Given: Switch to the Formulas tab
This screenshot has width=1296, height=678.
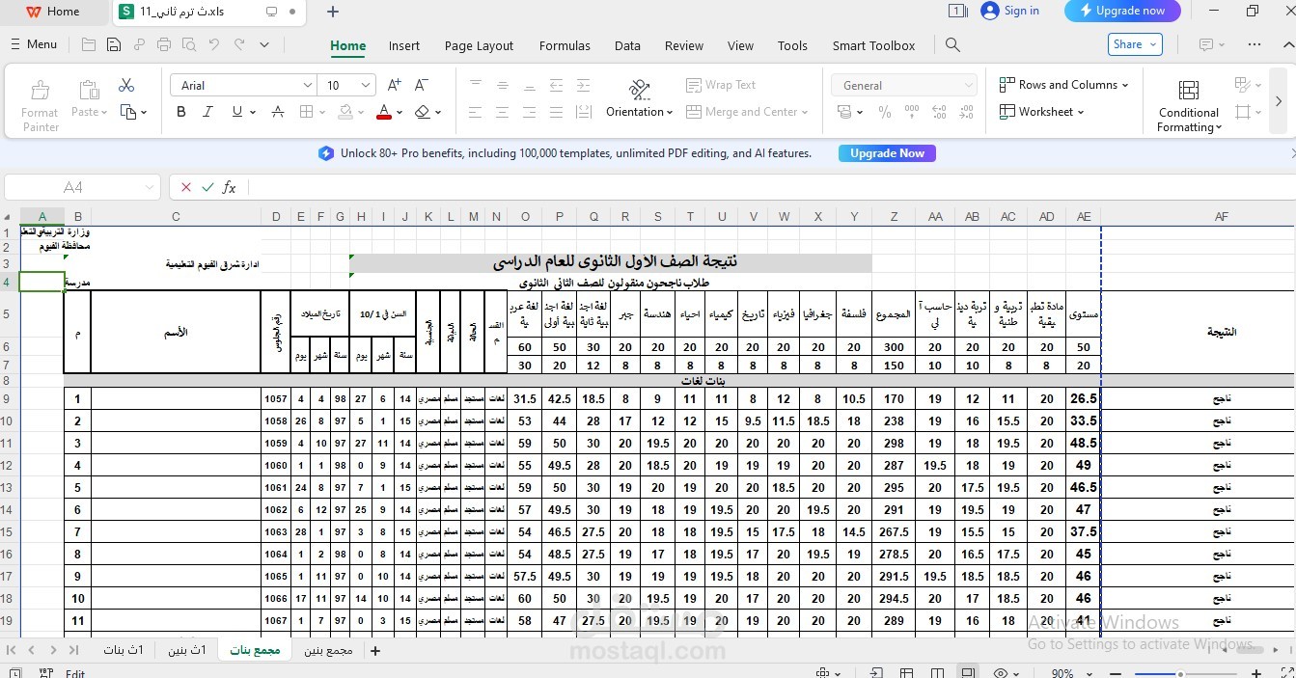Looking at the screenshot, I should (565, 45).
